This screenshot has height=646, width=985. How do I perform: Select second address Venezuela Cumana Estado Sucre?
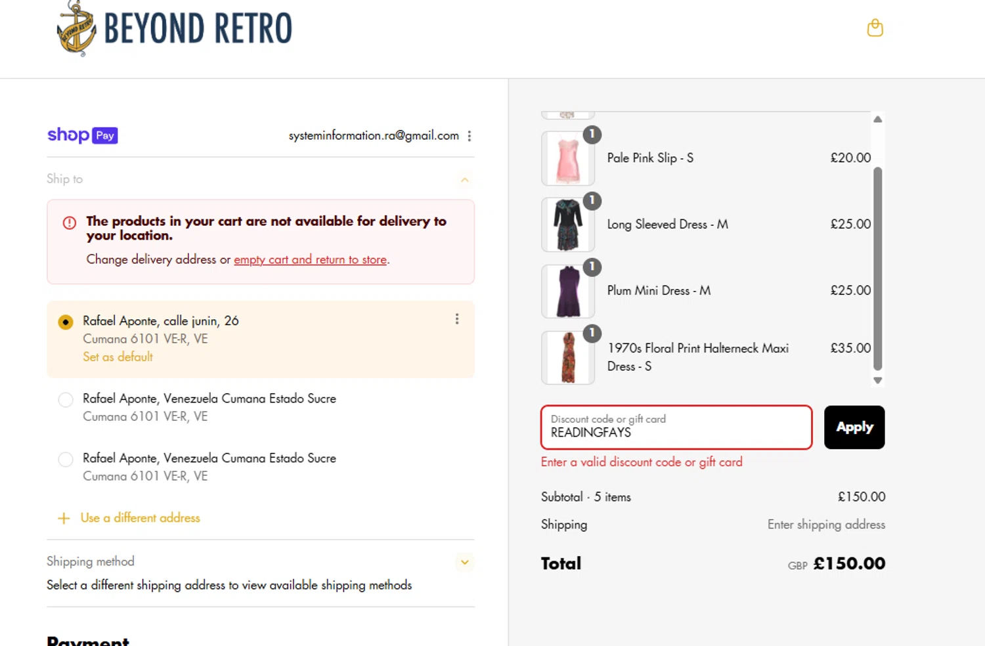(66, 400)
